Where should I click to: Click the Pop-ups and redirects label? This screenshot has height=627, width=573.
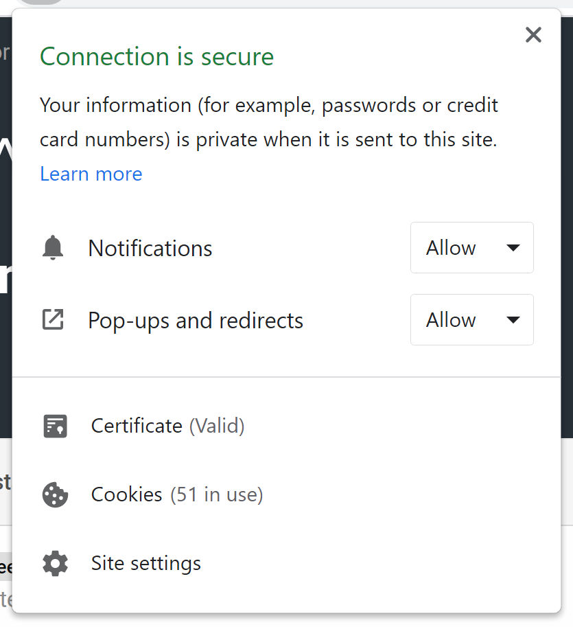click(x=196, y=320)
